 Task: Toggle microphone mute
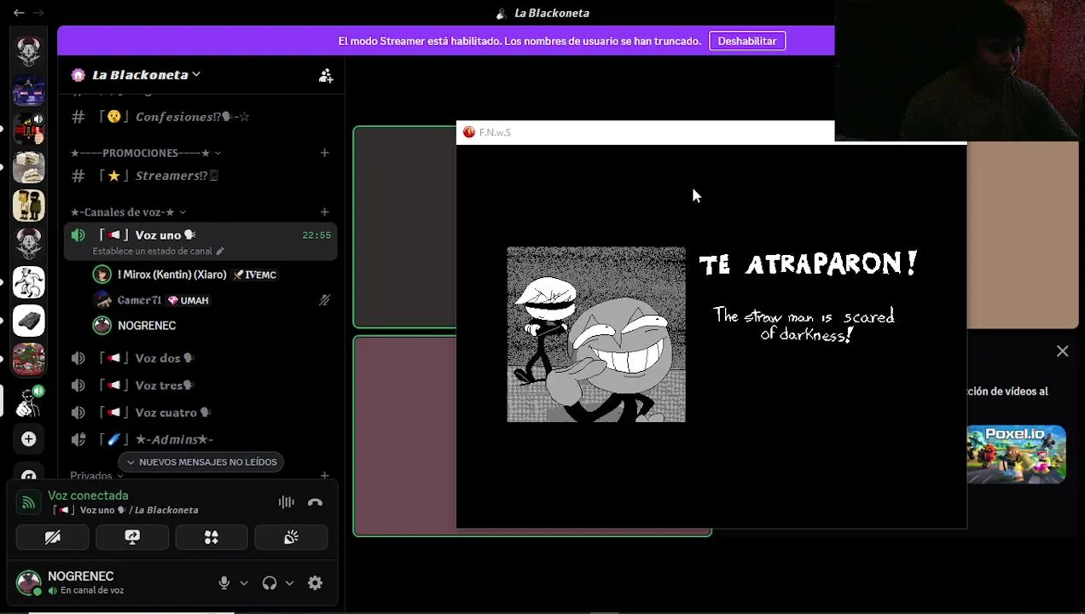click(x=223, y=583)
